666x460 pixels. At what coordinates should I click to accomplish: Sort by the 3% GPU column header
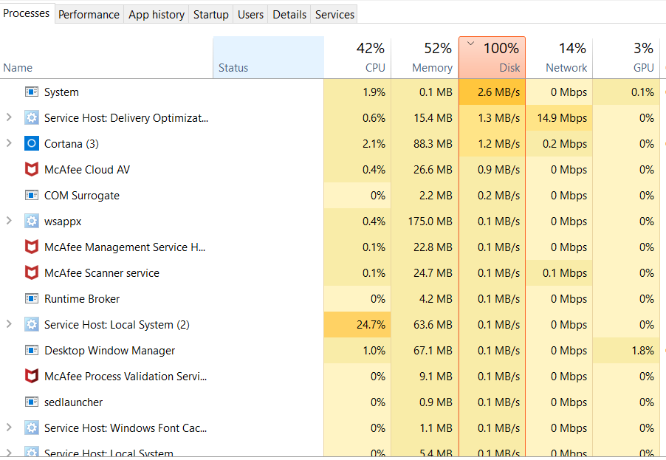tap(626, 58)
